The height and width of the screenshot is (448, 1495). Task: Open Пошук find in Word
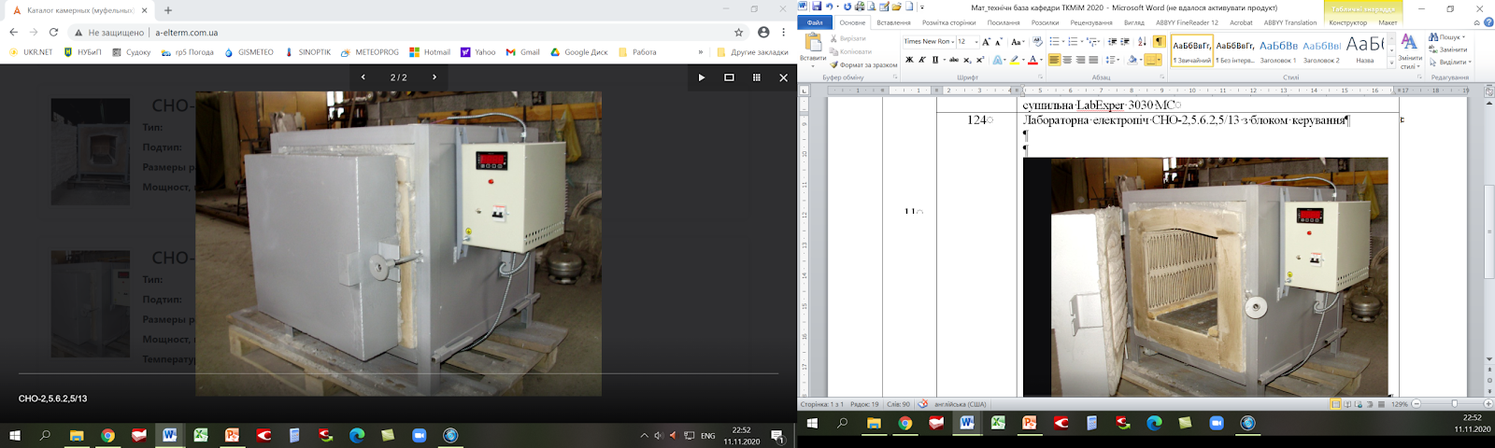coord(1446,37)
